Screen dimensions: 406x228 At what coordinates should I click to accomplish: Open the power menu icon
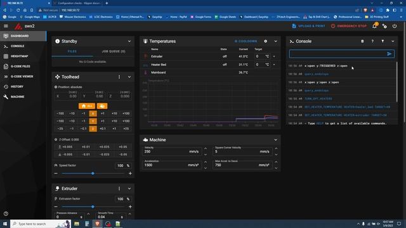click(x=395, y=26)
